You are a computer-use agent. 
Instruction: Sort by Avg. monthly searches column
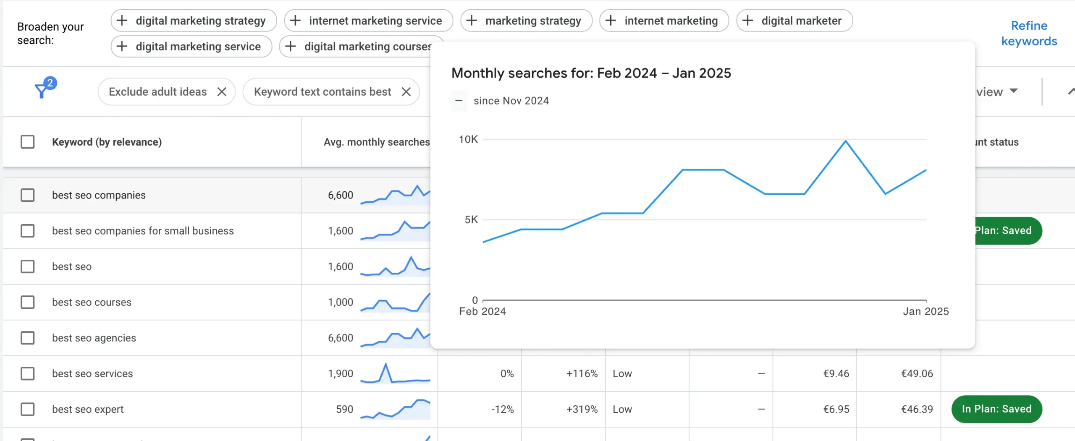(x=376, y=142)
